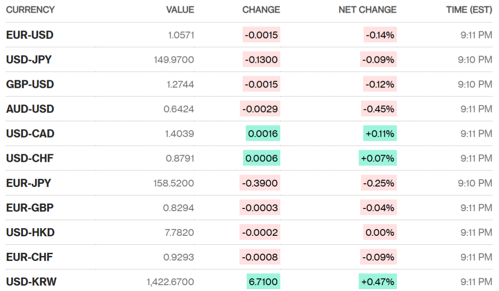
Task: Click the GBP-USD currency link
Action: tap(30, 84)
